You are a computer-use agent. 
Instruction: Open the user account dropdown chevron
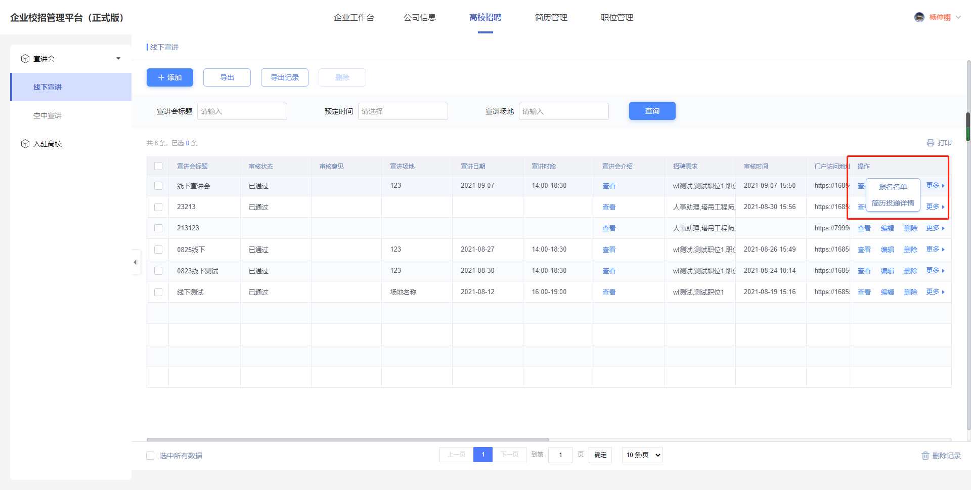(958, 17)
